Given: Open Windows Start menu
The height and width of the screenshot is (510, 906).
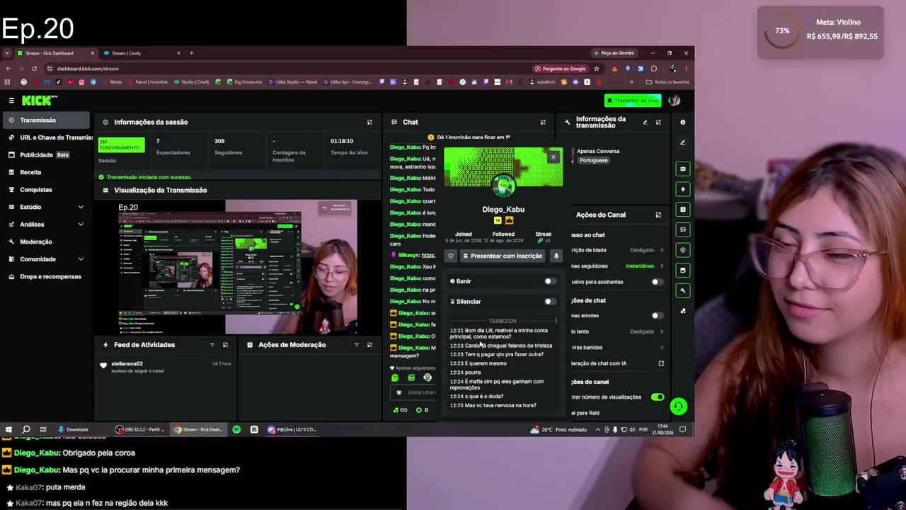Looking at the screenshot, I should 8,429.
